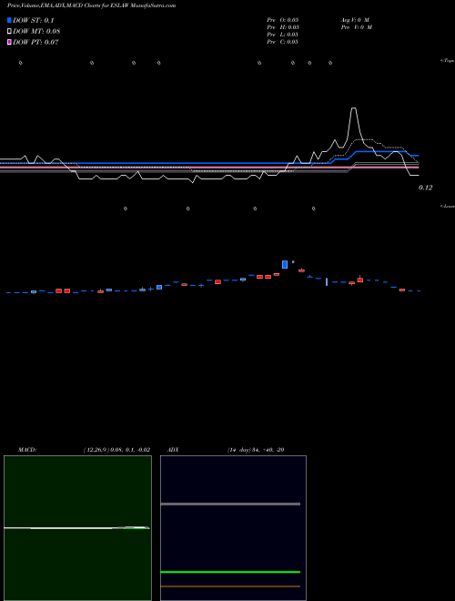
Task: Click the tall white peak of the price line
Action: [x=353, y=109]
